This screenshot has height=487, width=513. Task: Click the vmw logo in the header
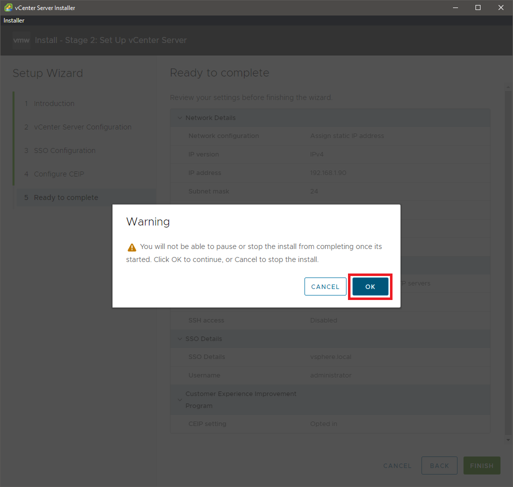[x=21, y=40]
